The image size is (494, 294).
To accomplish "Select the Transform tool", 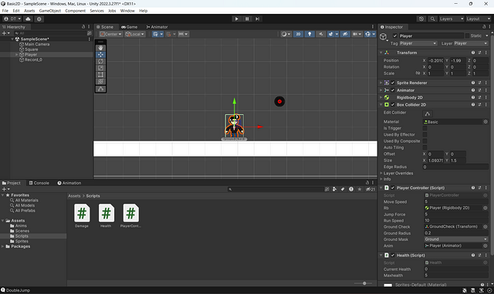I will (101, 81).
